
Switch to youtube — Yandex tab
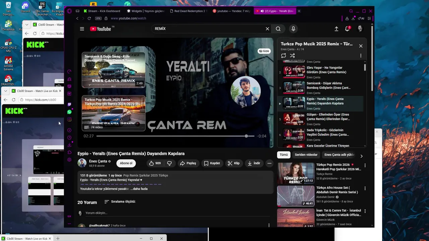click(x=232, y=11)
